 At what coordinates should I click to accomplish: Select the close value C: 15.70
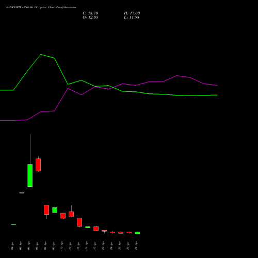click(90, 13)
